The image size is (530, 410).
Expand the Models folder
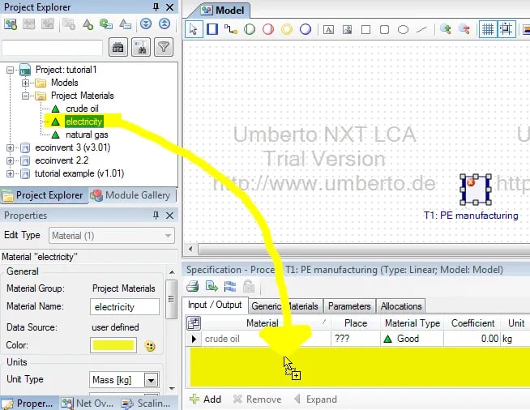point(25,83)
